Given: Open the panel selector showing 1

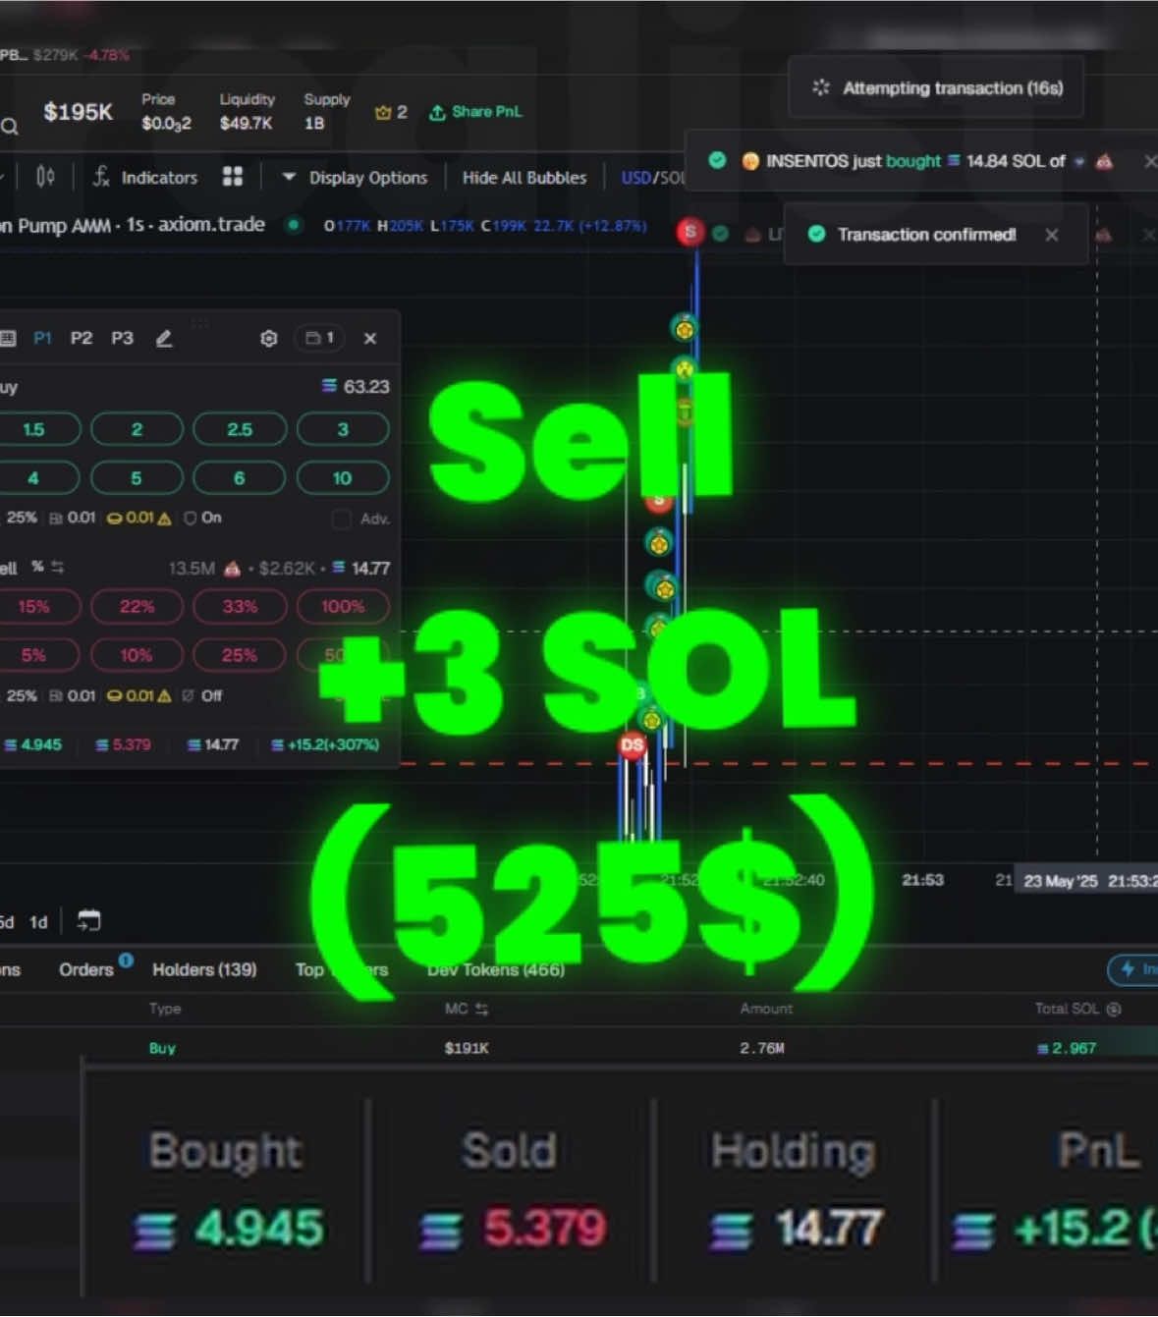Looking at the screenshot, I should pyautogui.click(x=318, y=338).
